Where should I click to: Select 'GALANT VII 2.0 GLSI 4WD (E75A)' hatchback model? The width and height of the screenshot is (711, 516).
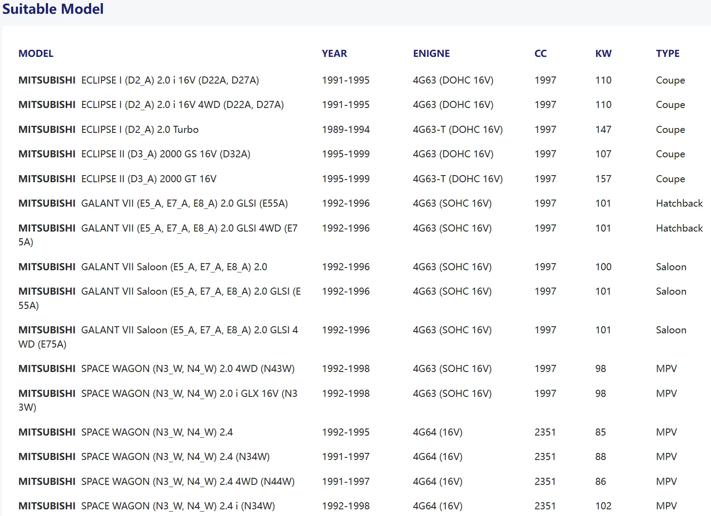158,235
